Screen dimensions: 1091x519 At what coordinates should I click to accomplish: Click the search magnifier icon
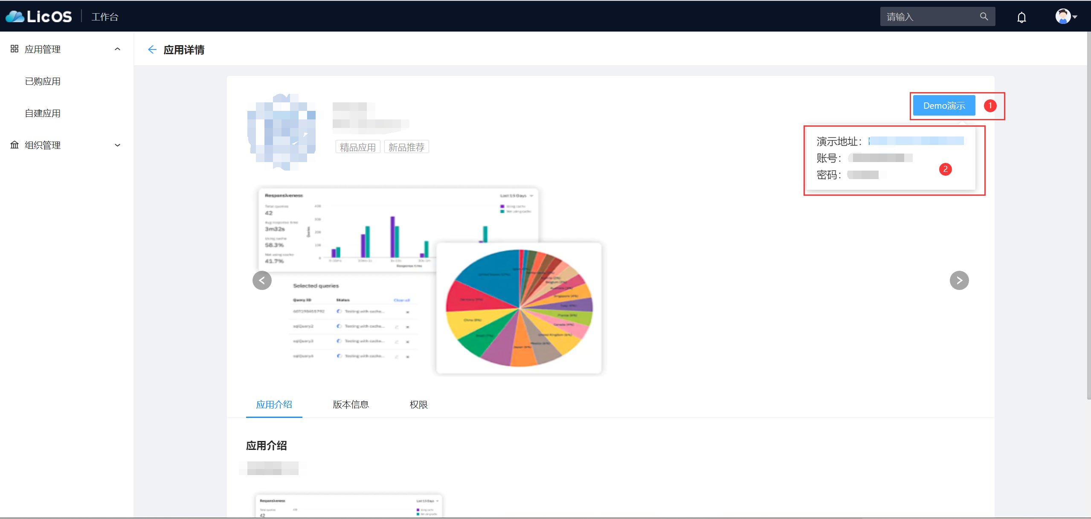[x=984, y=17]
